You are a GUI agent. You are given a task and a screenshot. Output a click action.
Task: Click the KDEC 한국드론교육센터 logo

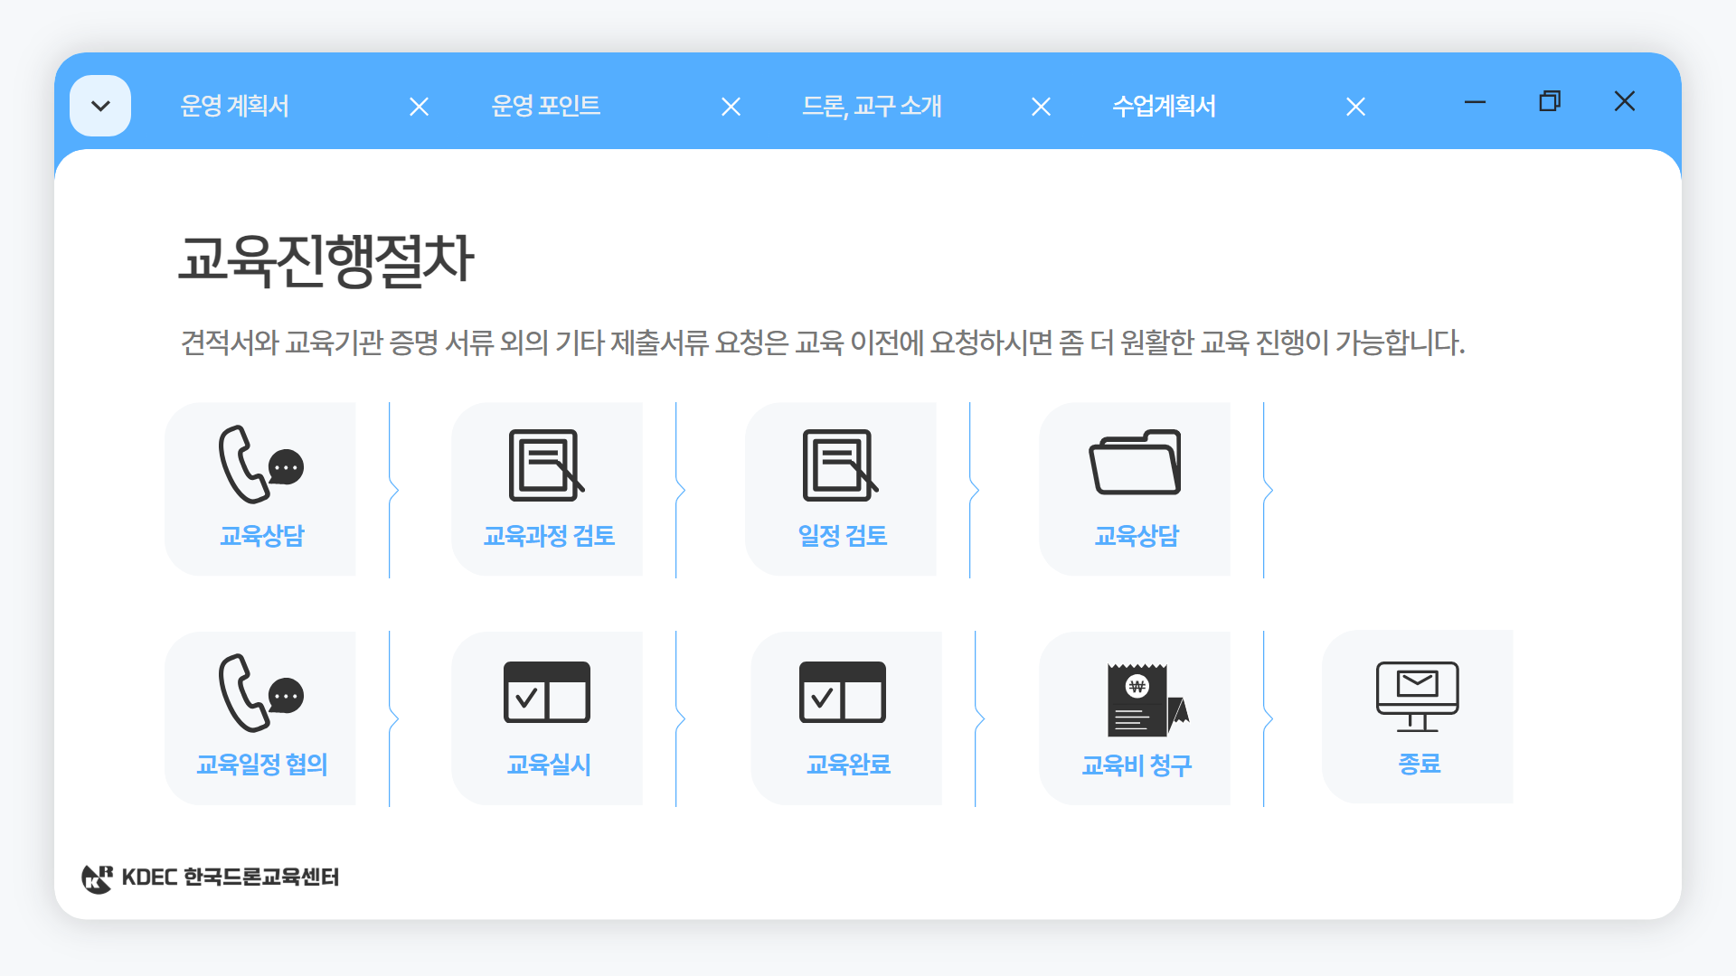click(x=211, y=876)
